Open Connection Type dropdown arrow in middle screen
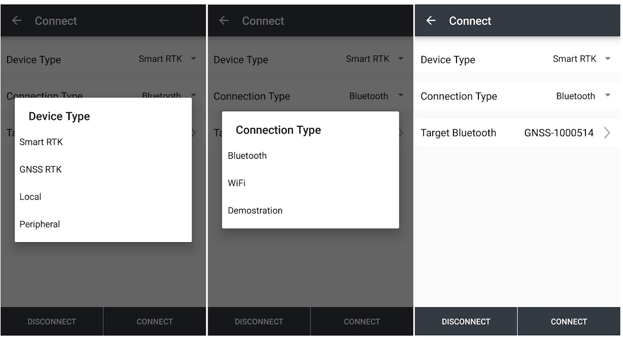The height and width of the screenshot is (340, 623). coord(400,96)
